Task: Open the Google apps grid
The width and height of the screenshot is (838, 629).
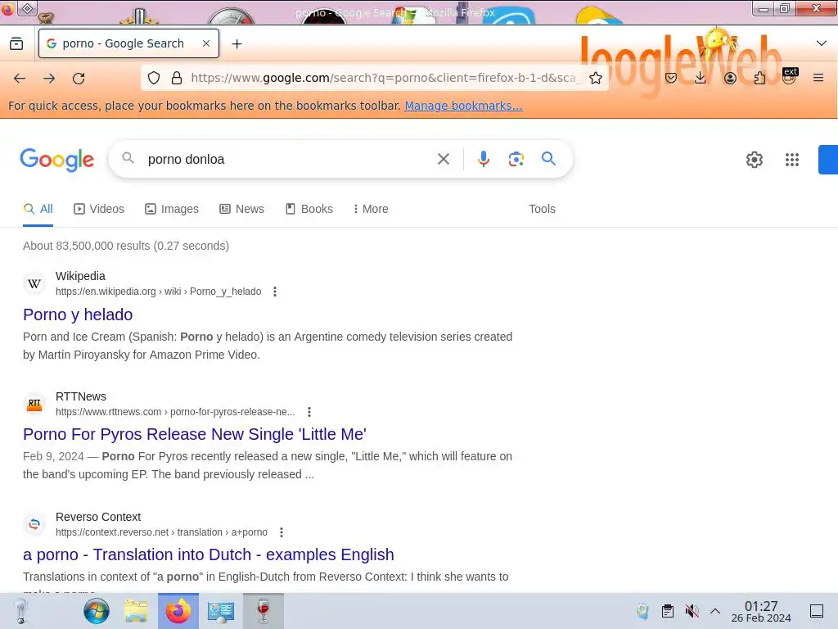Action: (x=792, y=160)
